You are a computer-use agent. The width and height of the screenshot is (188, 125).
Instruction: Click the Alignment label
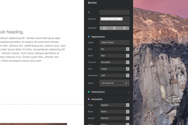pos(93,76)
